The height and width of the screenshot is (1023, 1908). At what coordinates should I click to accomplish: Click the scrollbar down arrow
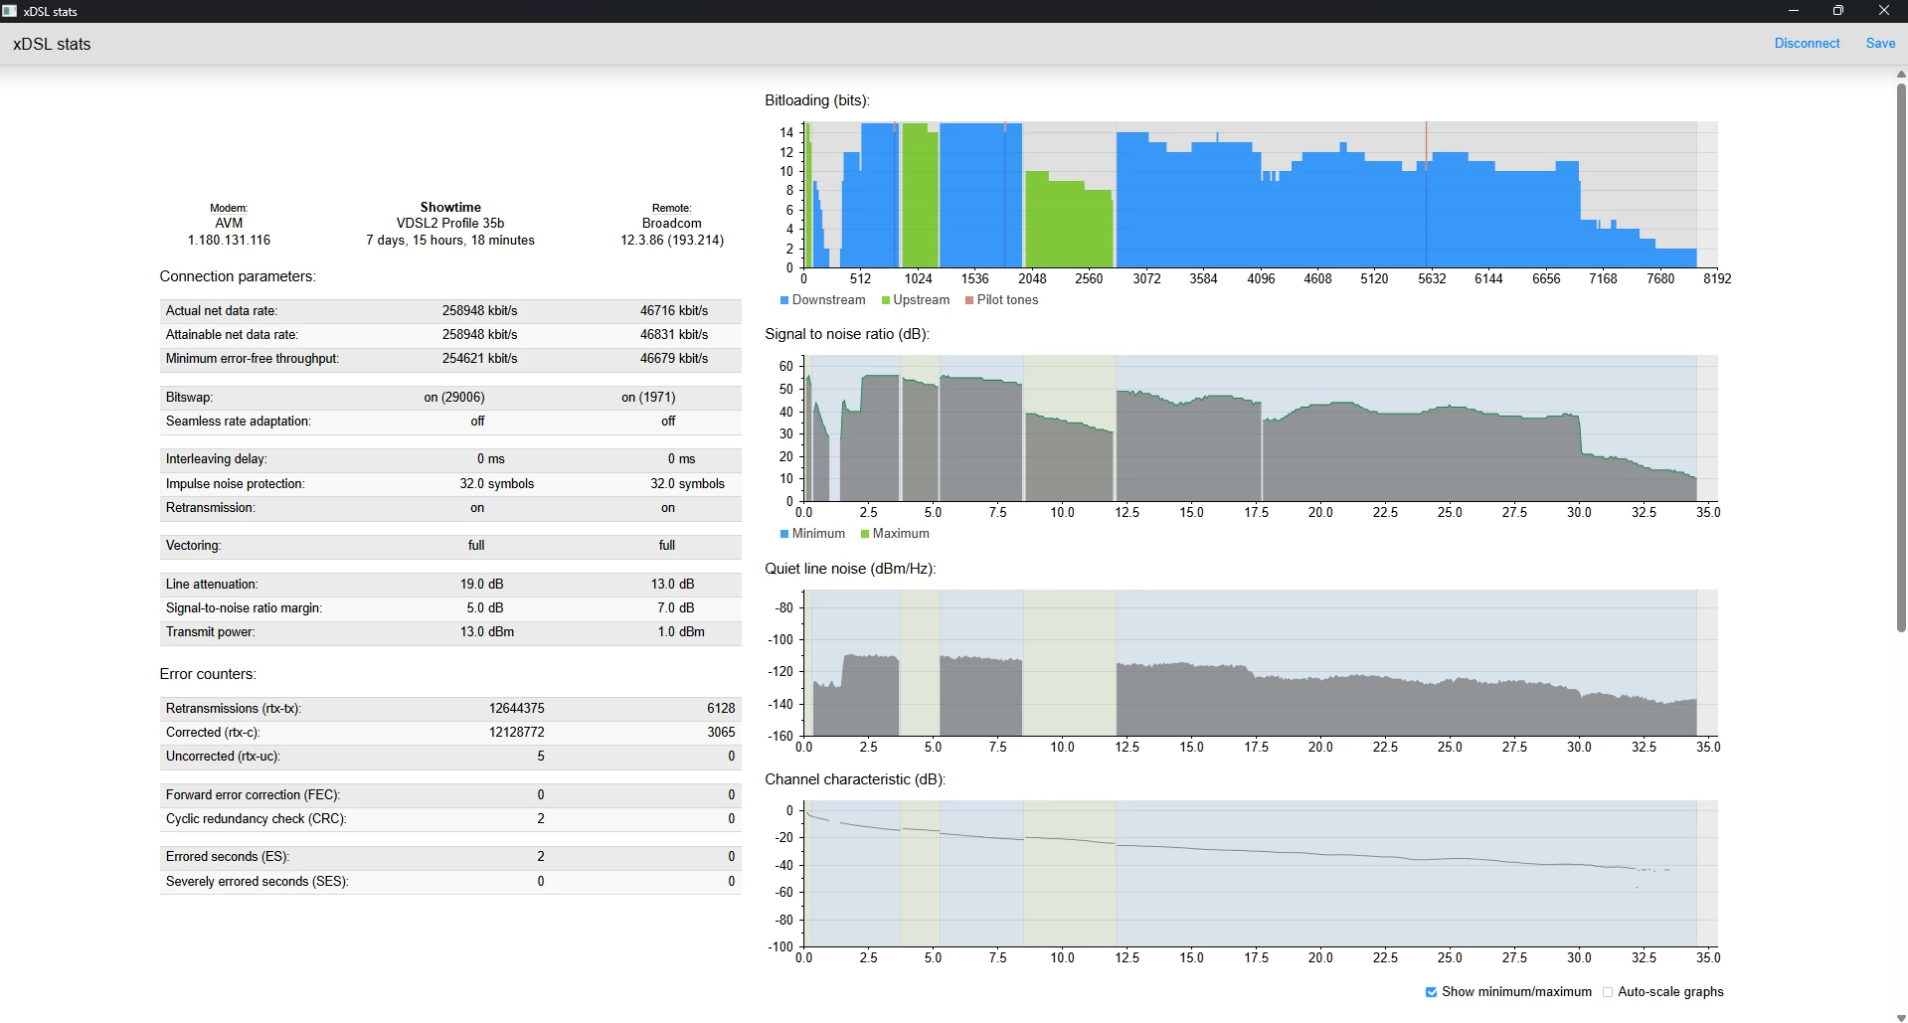click(1901, 1017)
